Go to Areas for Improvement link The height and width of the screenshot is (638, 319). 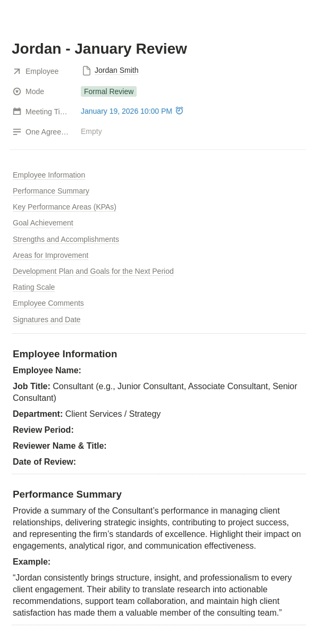[51, 255]
